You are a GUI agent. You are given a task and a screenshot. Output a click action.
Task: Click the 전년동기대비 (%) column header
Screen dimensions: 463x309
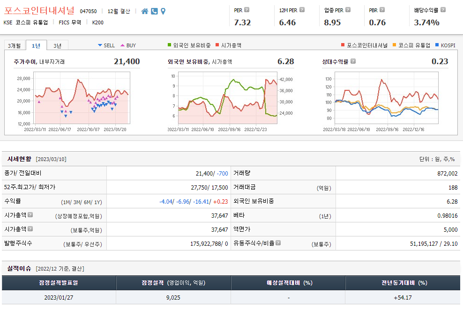(403, 283)
